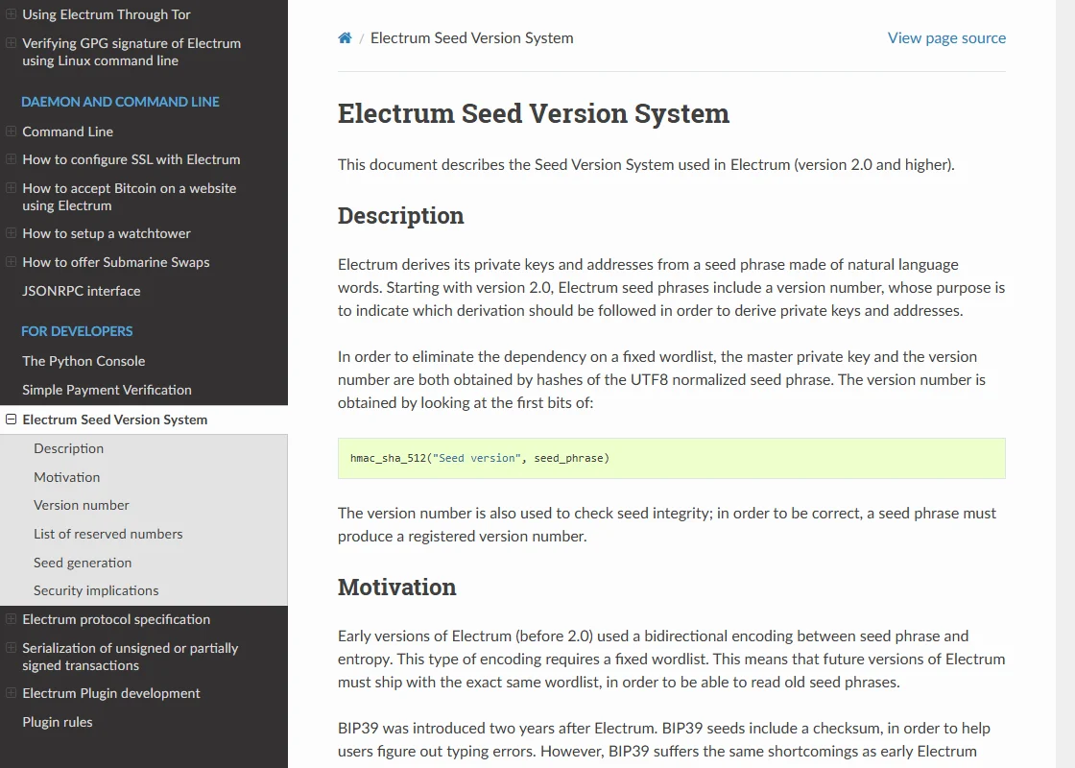The height and width of the screenshot is (768, 1075).
Task: Open Plugin rules page
Action: click(57, 722)
